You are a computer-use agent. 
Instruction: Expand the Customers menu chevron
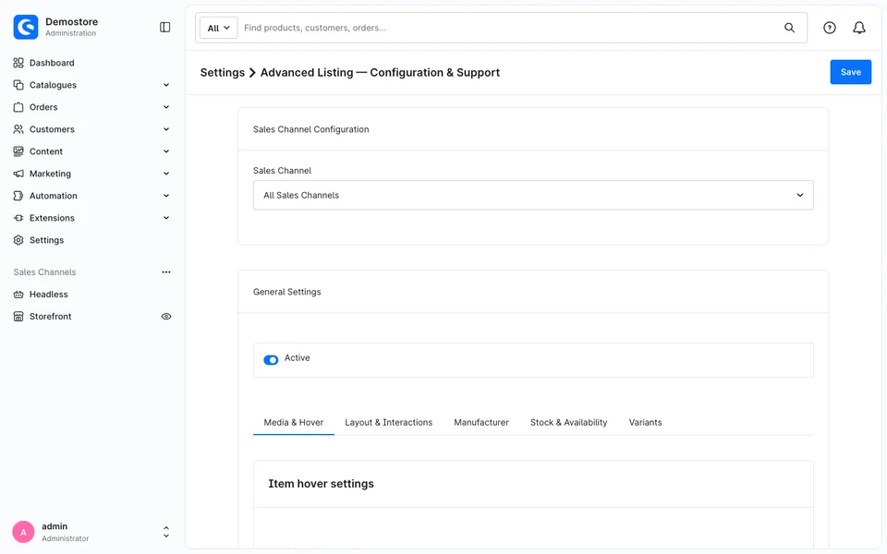166,129
